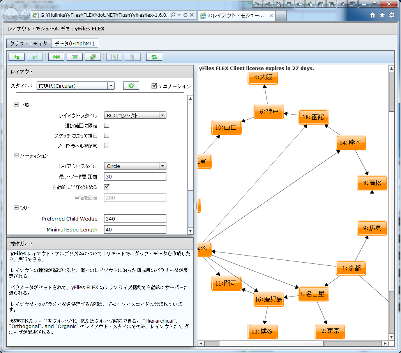Click the curved-arrow icon in the title bar
The height and width of the screenshot is (353, 401).
tap(310, 4)
